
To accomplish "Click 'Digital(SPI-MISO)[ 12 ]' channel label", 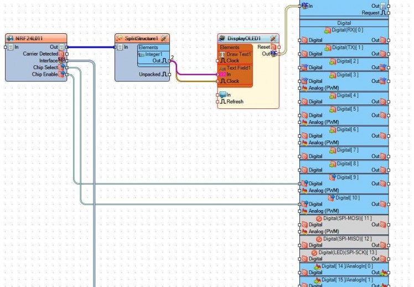I will point(348,239).
